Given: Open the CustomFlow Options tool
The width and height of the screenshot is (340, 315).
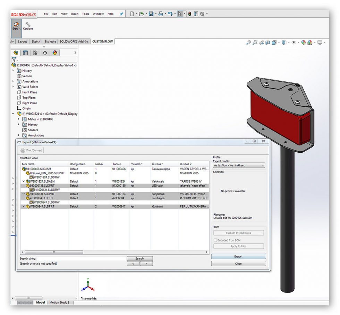Looking at the screenshot, I should coord(28,26).
